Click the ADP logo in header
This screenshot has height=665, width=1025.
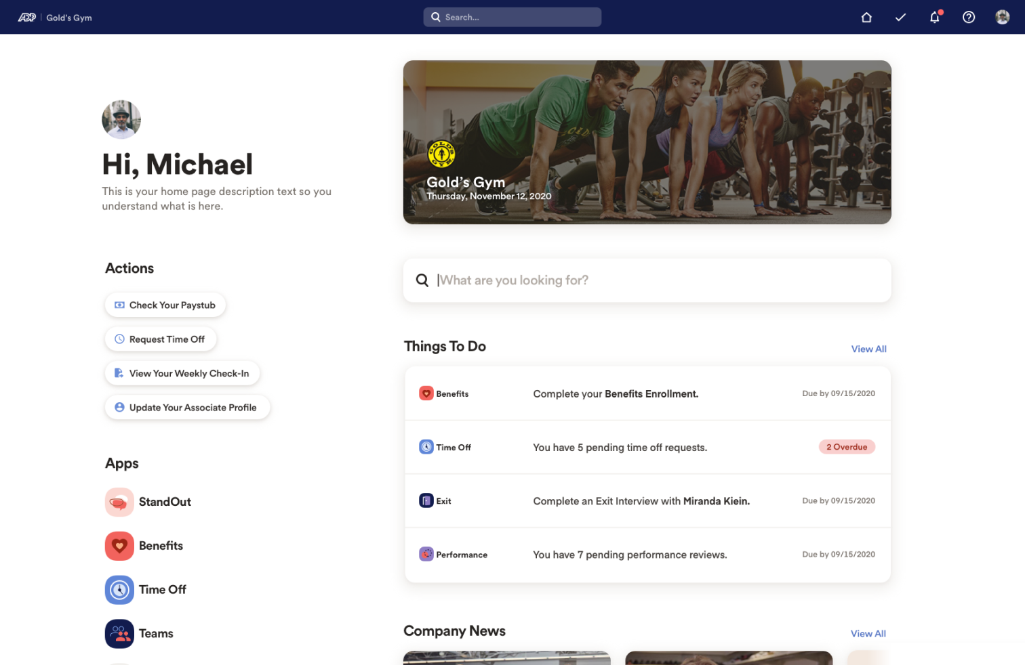27,18
